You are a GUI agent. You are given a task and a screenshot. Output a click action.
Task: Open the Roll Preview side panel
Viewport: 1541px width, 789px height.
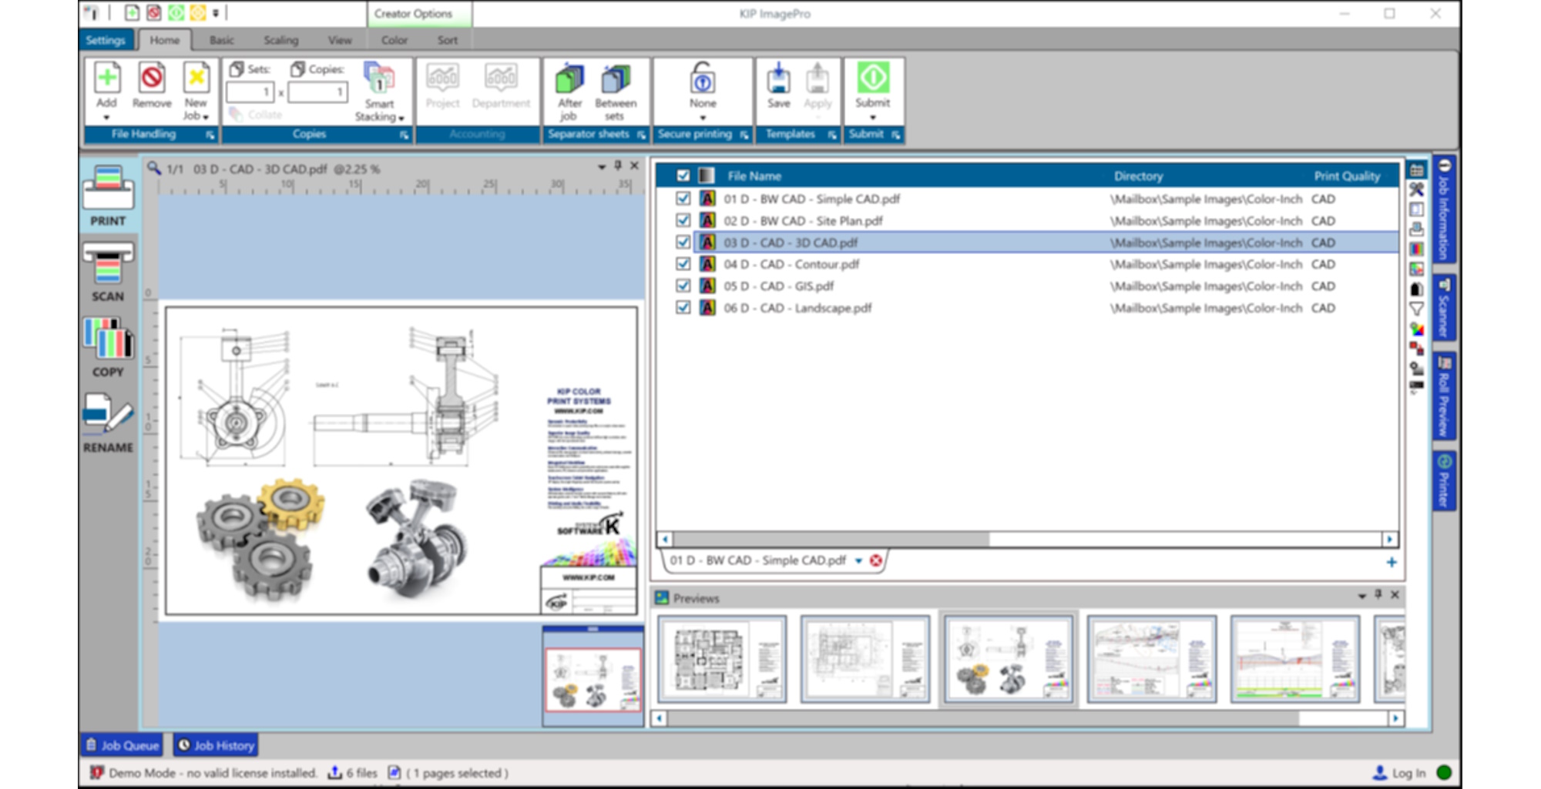click(1444, 396)
